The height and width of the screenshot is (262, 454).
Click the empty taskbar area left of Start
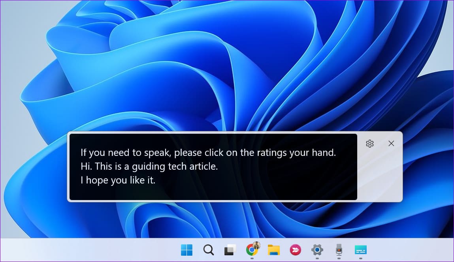click(87, 250)
